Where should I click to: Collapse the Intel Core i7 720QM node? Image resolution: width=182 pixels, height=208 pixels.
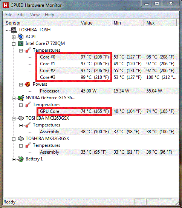pos(14,44)
